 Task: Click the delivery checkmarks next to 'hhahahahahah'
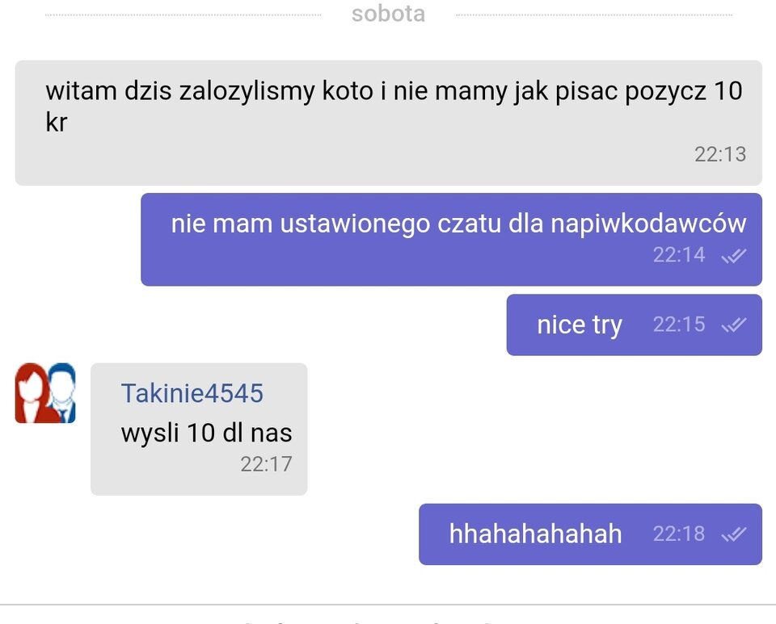tap(735, 534)
